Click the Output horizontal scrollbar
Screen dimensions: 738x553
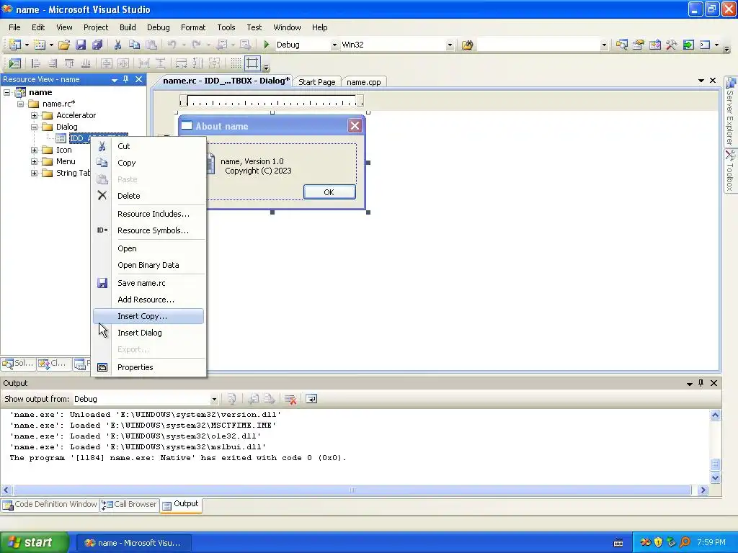click(x=352, y=490)
